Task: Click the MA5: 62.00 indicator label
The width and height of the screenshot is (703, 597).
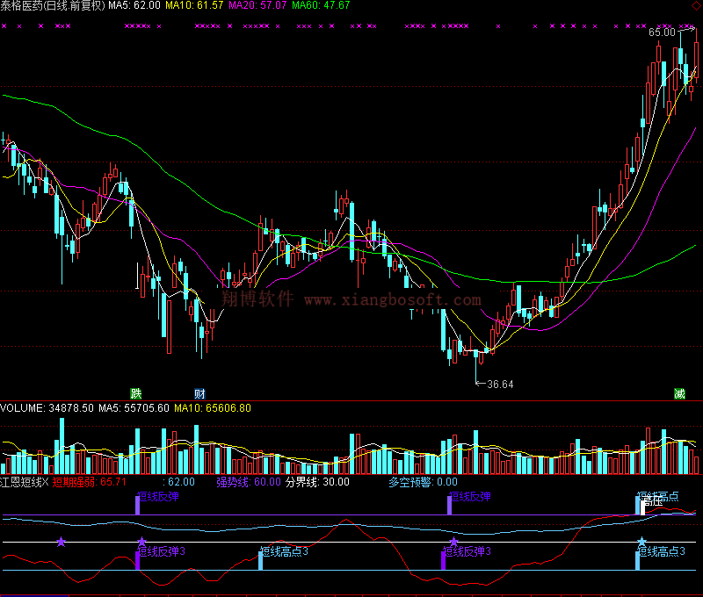Action: click(x=134, y=5)
